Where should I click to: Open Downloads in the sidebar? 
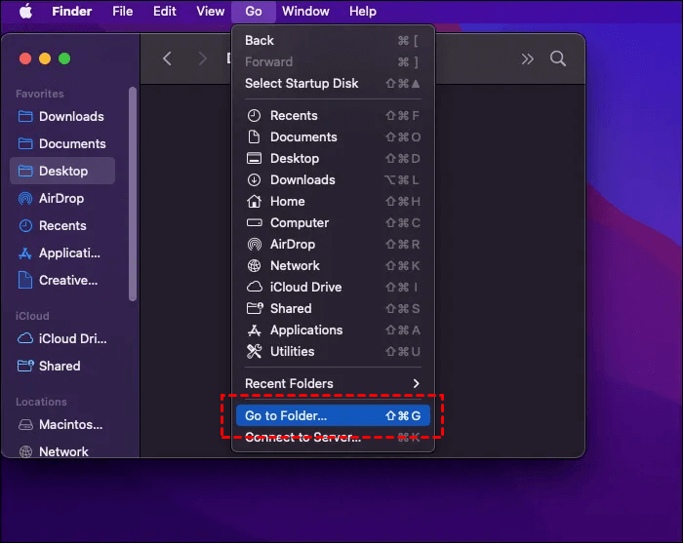click(x=61, y=116)
